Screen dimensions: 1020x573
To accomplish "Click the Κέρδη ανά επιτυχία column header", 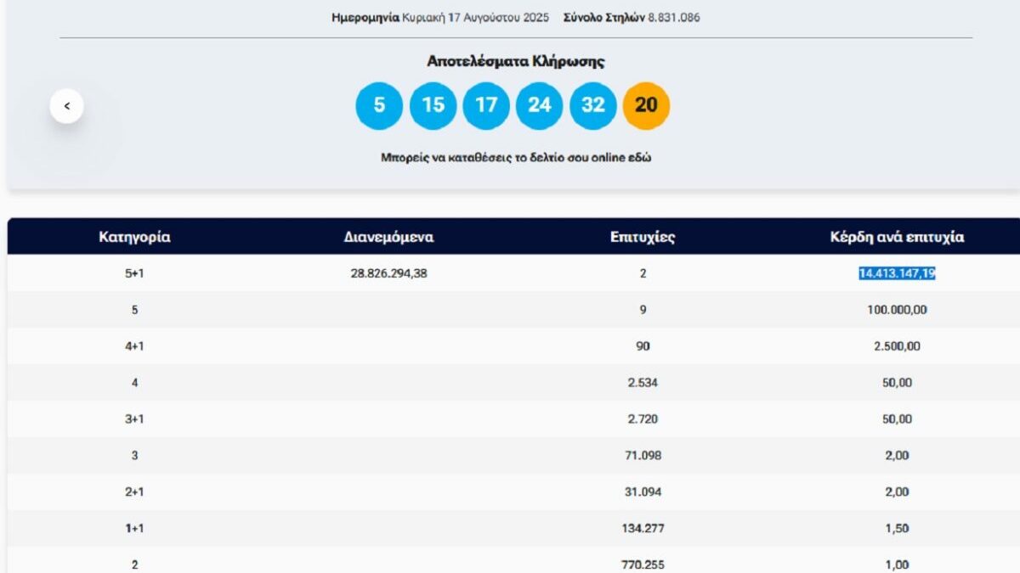I will click(897, 238).
